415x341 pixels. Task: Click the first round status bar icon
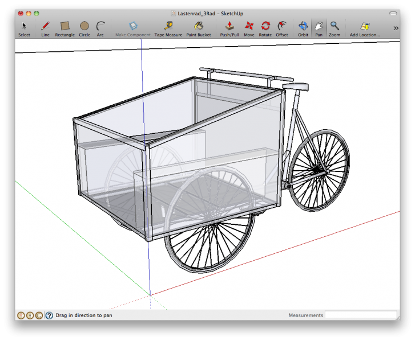pos(21,315)
